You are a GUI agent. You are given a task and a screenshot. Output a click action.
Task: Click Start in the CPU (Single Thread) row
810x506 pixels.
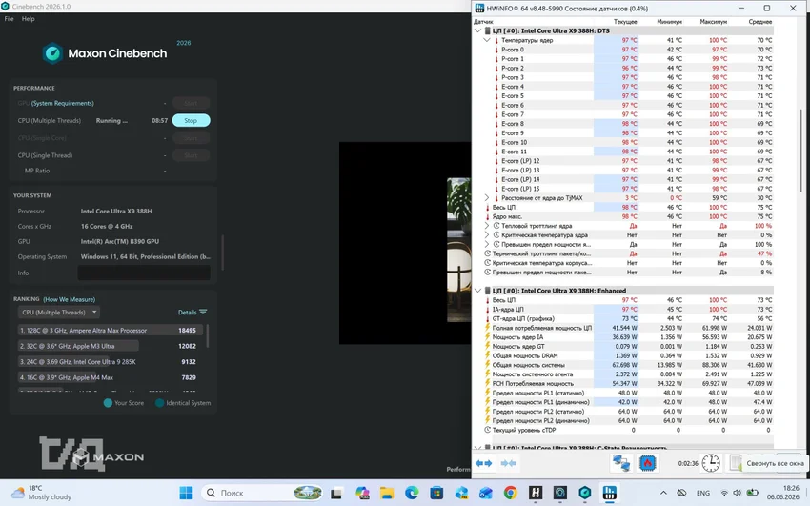[191, 155]
